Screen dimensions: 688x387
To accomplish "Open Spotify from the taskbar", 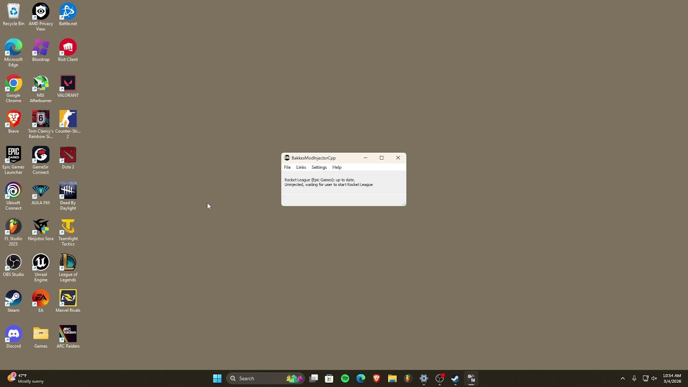I will point(345,378).
